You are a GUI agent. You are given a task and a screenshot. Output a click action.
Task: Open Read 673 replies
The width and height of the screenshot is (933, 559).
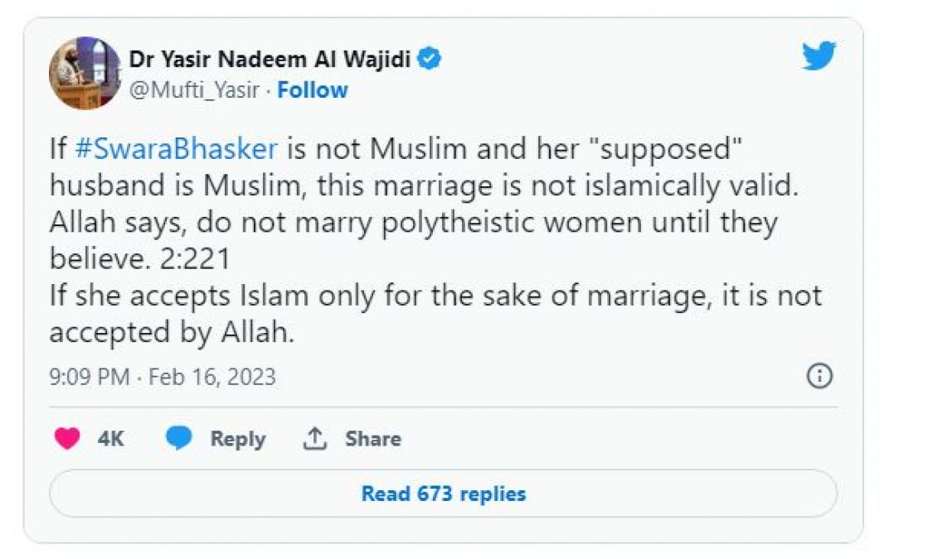(x=443, y=494)
